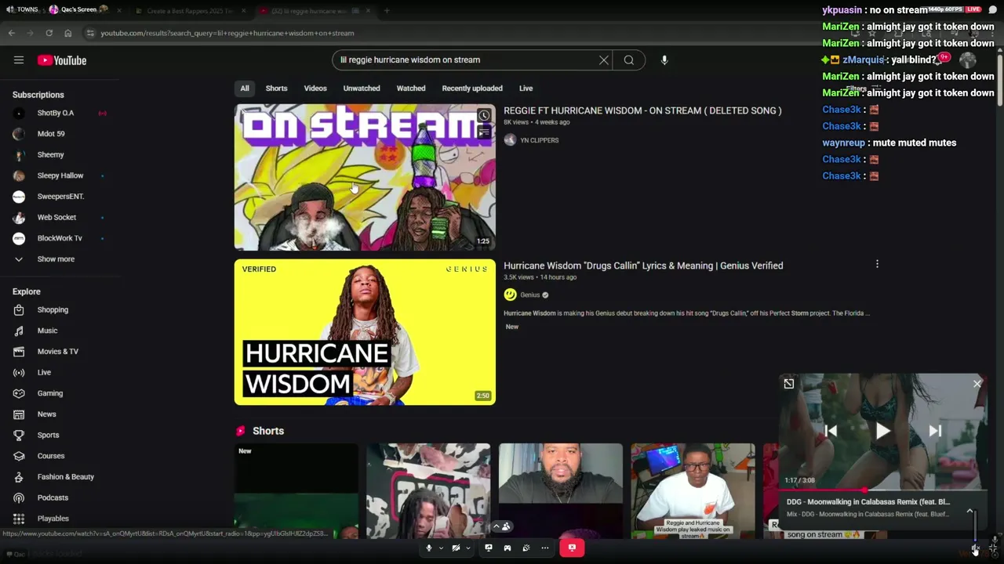Image resolution: width=1004 pixels, height=564 pixels.
Task: Toggle the call camera on
Action: [456, 548]
